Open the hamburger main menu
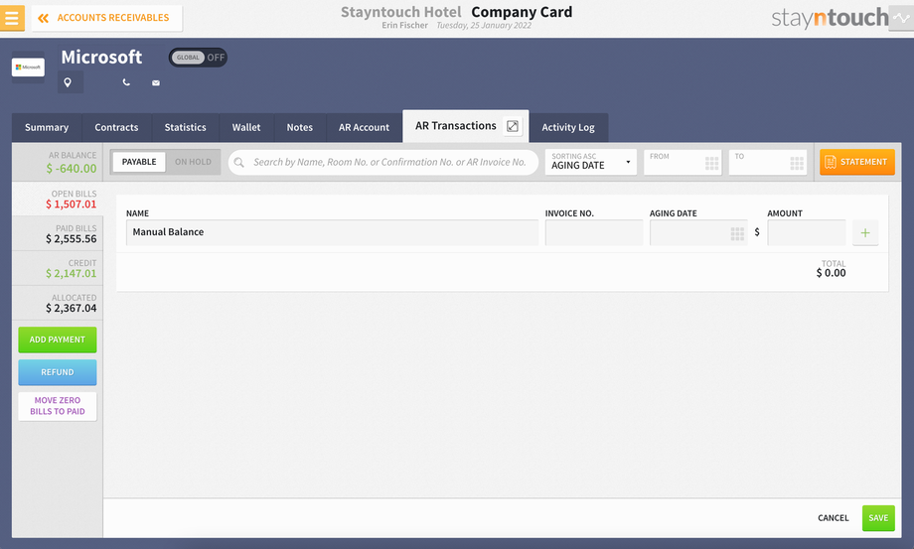Screen dimensions: 914x549 [12, 18]
